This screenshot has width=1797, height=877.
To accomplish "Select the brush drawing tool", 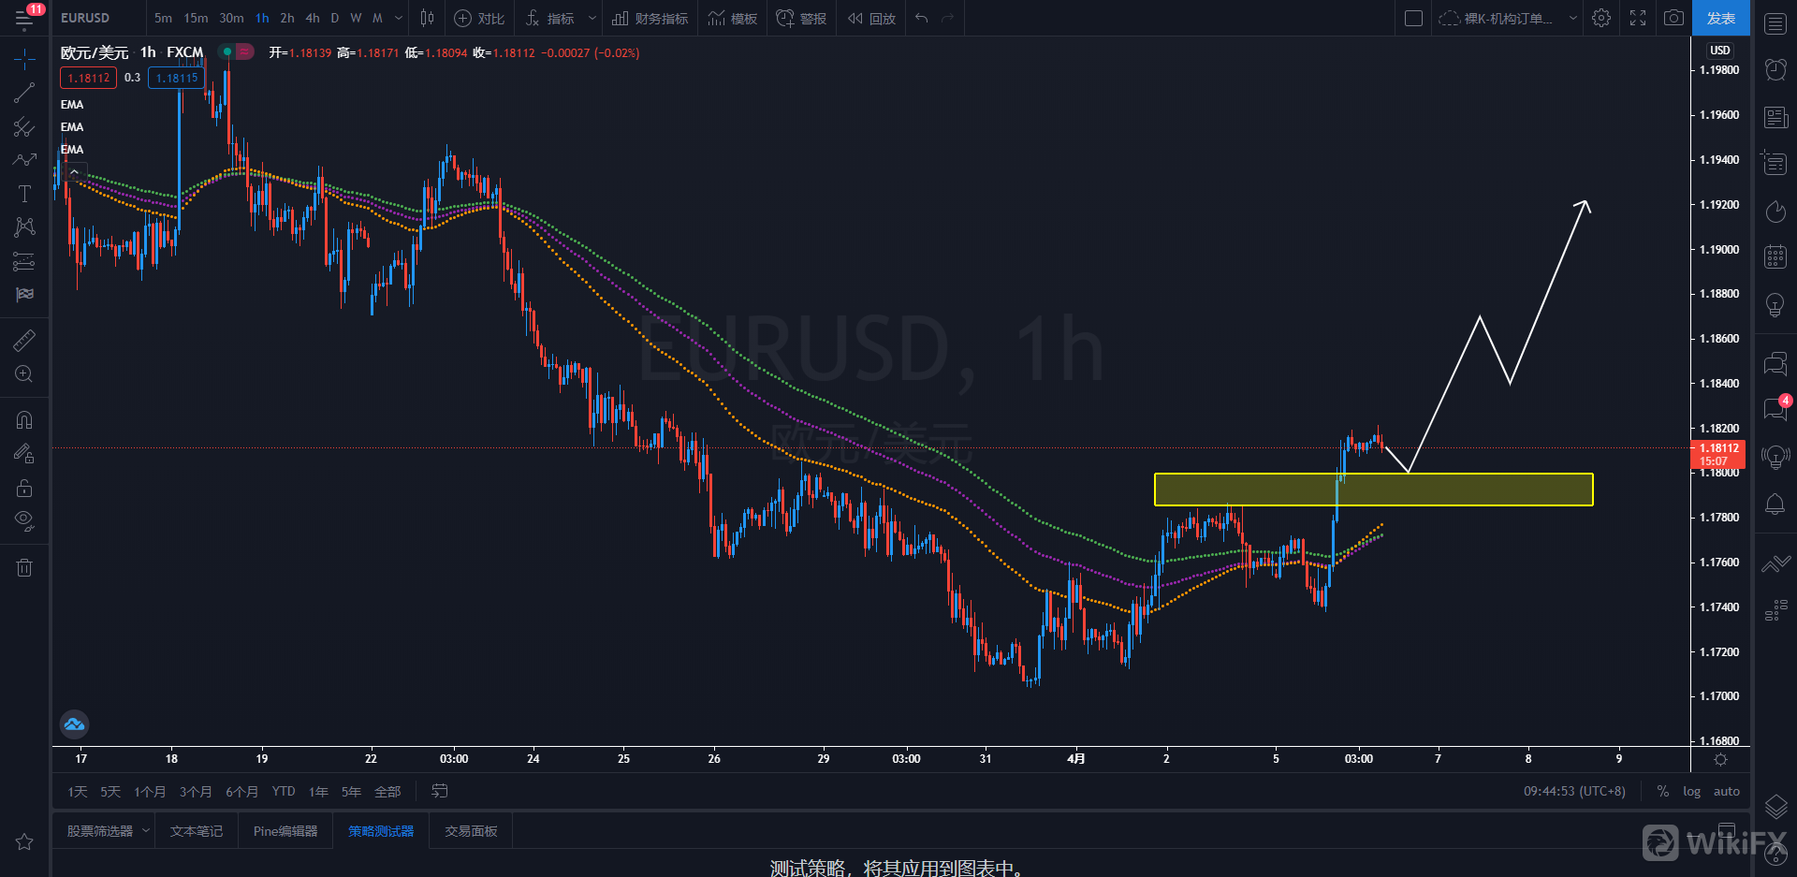I will pos(24,160).
